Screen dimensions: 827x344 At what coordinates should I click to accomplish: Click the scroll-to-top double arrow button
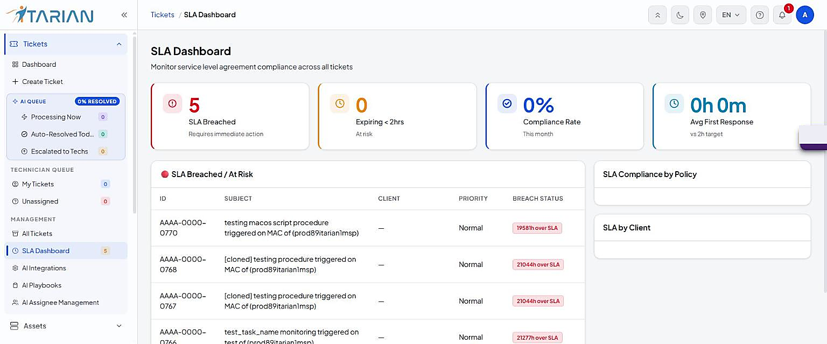657,15
